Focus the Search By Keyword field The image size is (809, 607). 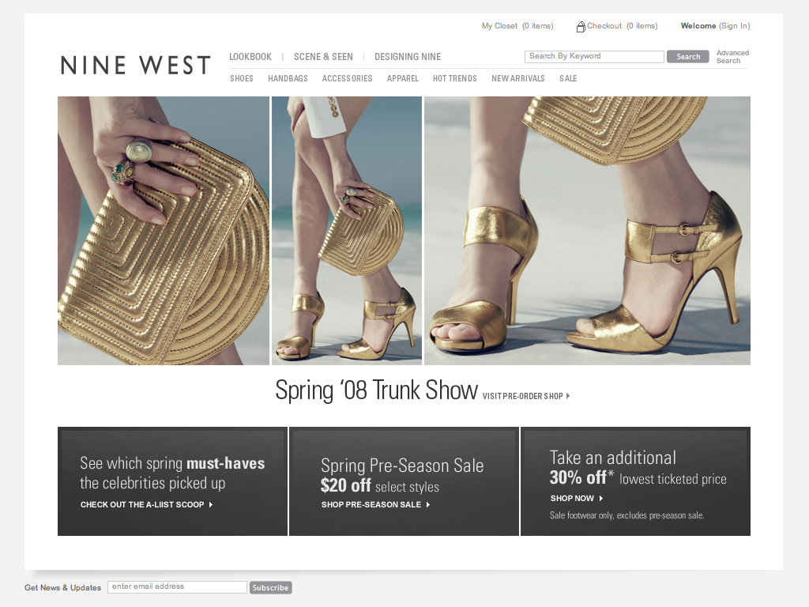[594, 57]
